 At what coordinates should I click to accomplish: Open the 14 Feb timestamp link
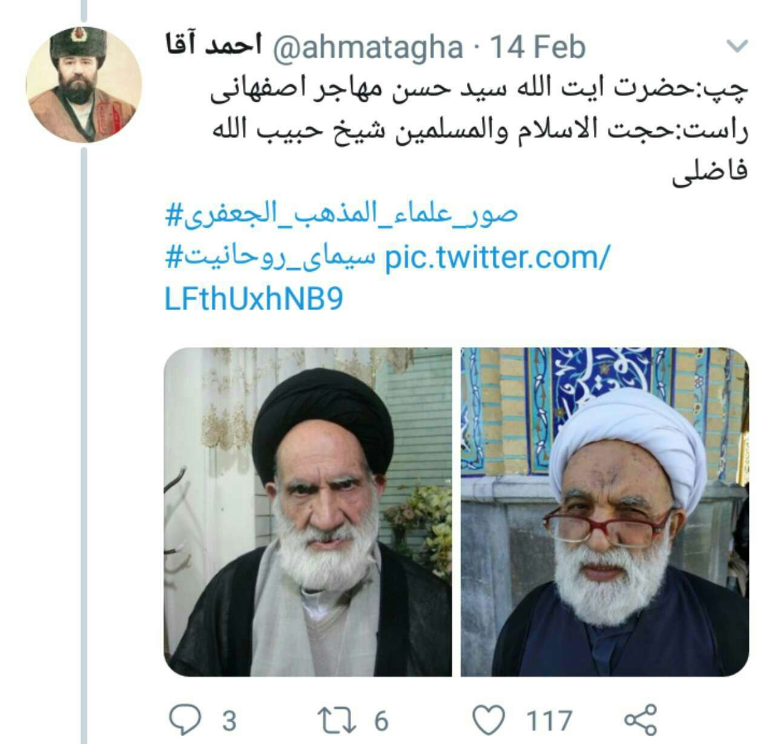tap(538, 47)
